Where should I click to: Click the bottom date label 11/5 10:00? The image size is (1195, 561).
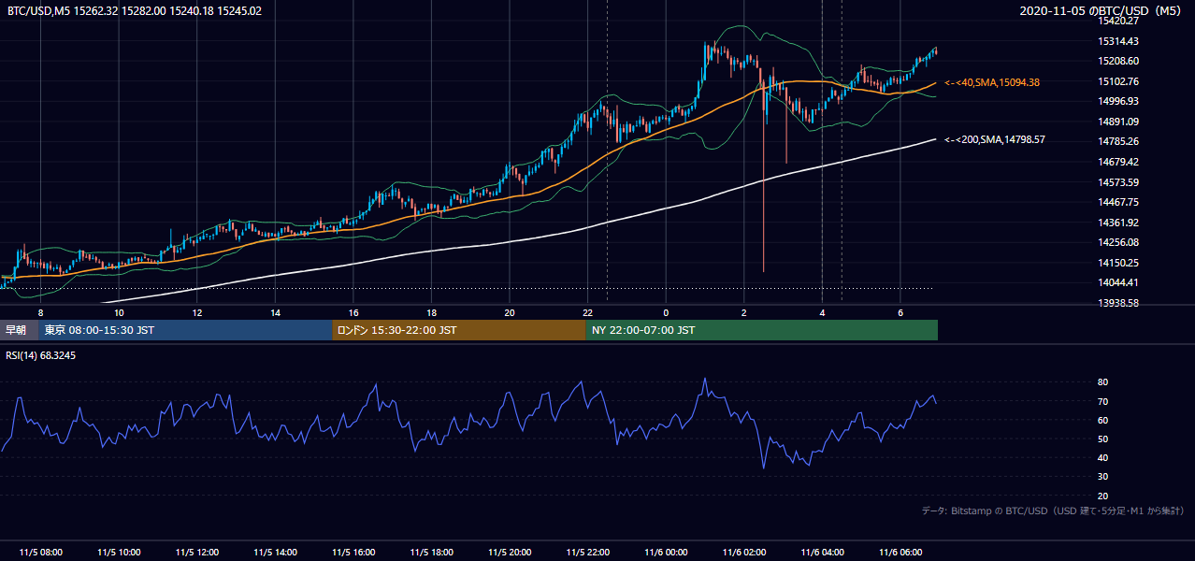click(x=119, y=553)
